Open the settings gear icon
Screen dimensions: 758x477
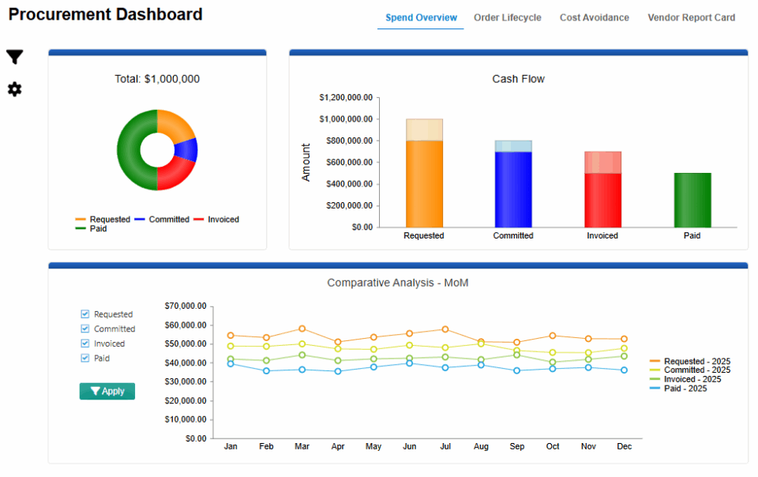pos(14,89)
